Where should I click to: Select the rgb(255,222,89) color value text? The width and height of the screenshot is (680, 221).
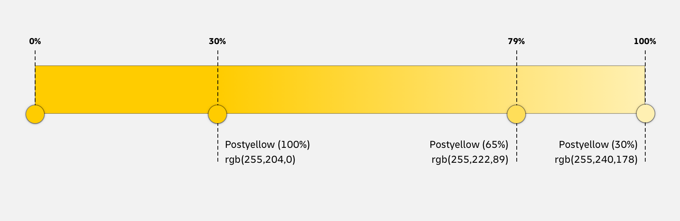(470, 160)
